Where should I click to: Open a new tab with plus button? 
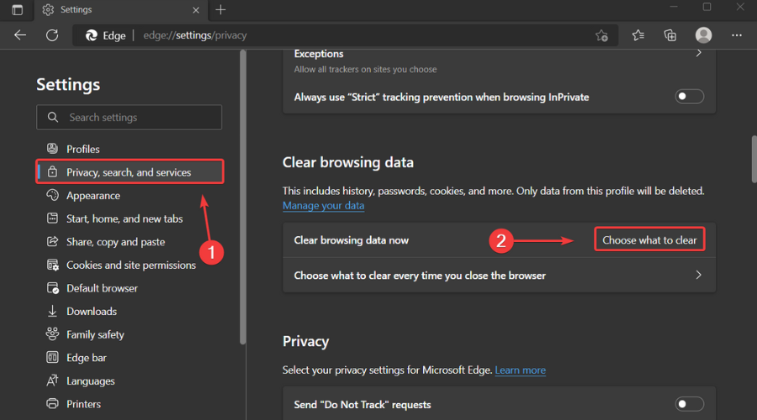[x=220, y=9]
